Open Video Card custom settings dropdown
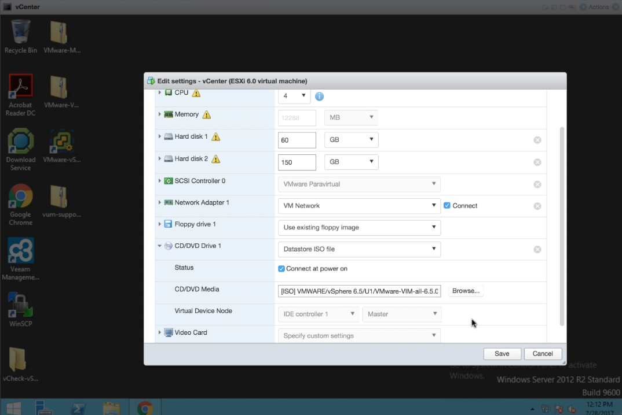Image resolution: width=622 pixels, height=415 pixels. click(x=359, y=336)
